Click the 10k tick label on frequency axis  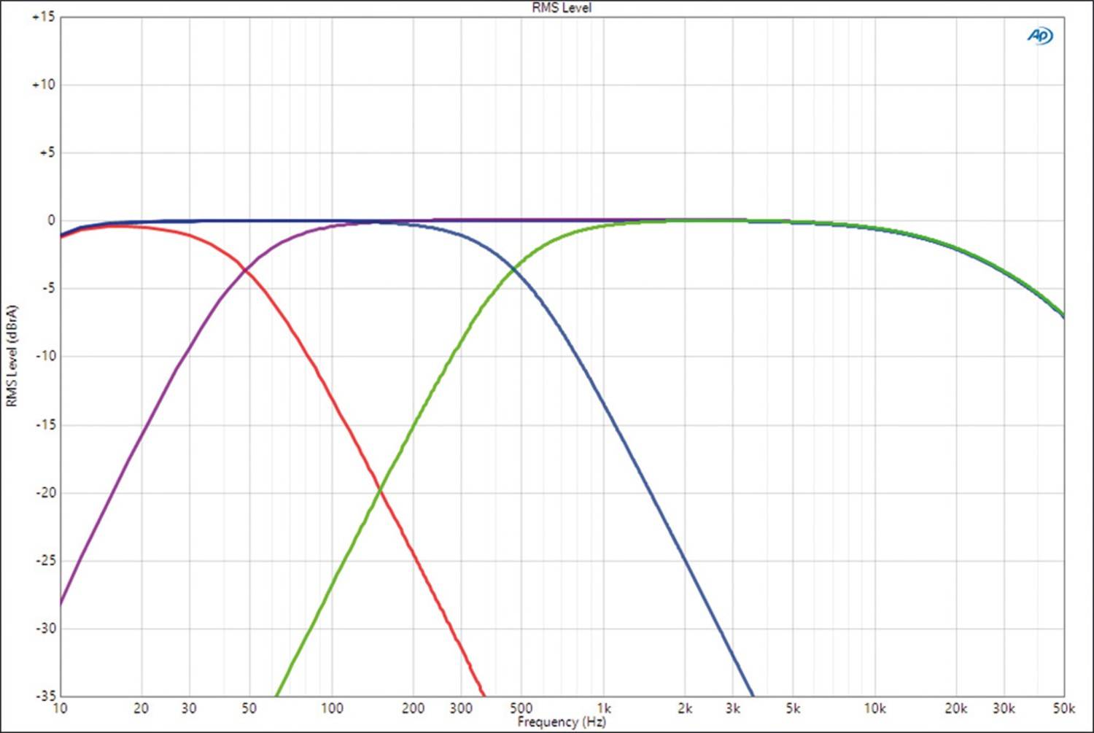[874, 708]
